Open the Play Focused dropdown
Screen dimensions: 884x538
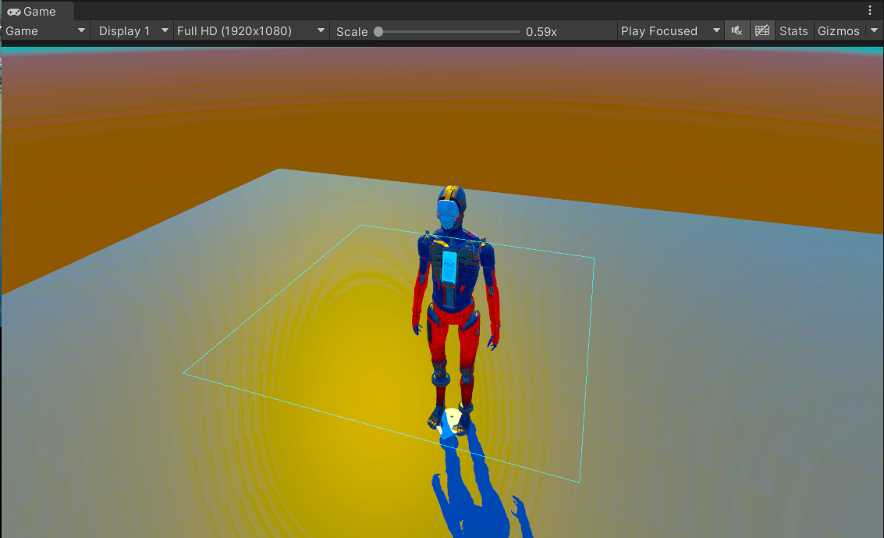[x=670, y=31]
